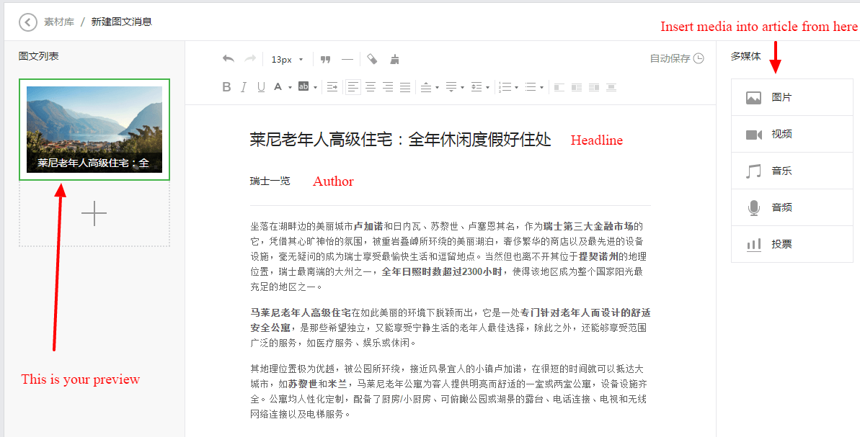Screen dimensions: 860x437
Task: Click the 多媒体 panel heading
Action: pyautogui.click(x=746, y=56)
